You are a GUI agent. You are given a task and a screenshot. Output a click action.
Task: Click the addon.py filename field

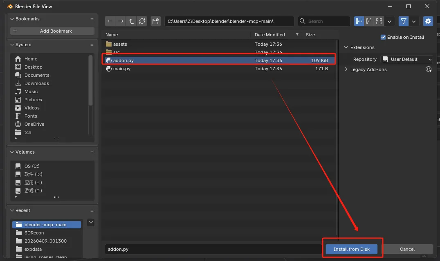click(213, 249)
